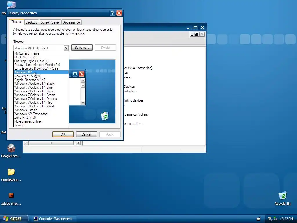Click the maximize icon in the preview window
The height and width of the screenshot is (223, 297).
pos(75,74)
